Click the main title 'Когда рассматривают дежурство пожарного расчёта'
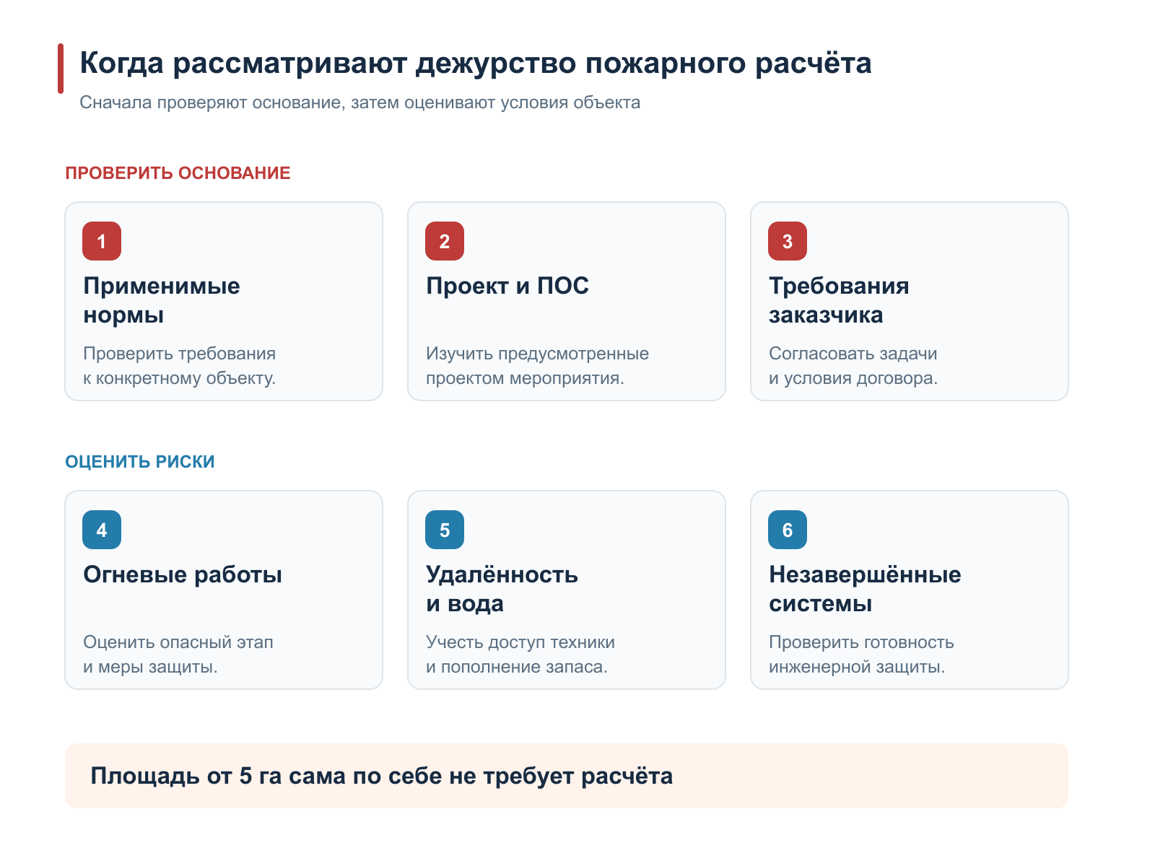Image resolution: width=1155 pixels, height=866 pixels. (476, 64)
